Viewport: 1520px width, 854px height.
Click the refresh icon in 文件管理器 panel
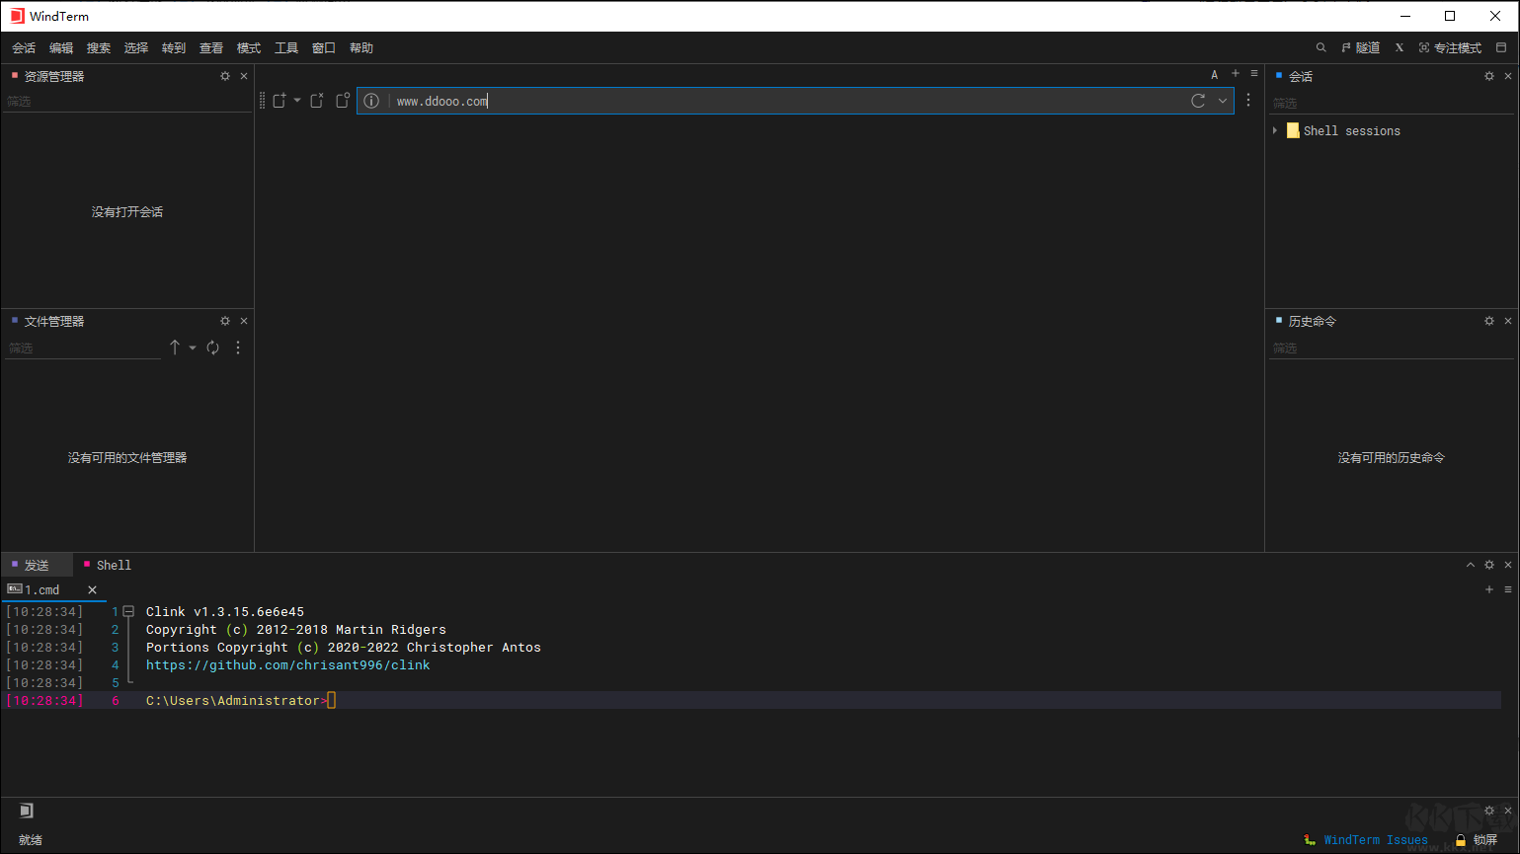[213, 348]
